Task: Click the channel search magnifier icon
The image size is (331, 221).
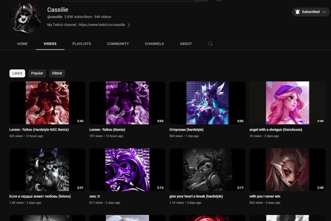Action: click(x=211, y=44)
